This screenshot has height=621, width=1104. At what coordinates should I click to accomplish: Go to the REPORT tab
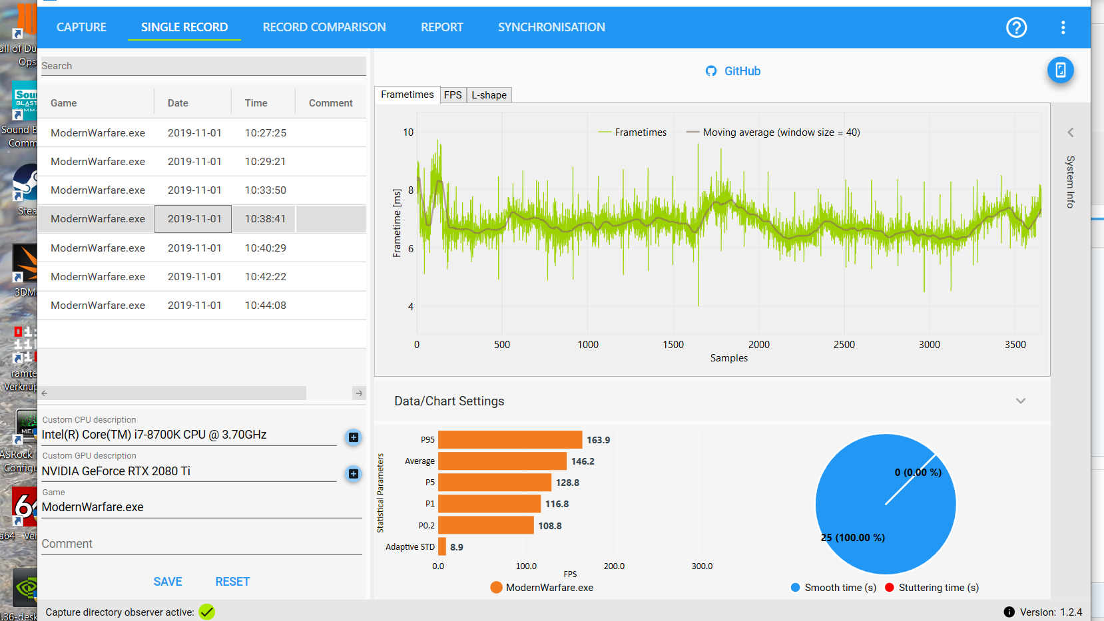pos(442,27)
